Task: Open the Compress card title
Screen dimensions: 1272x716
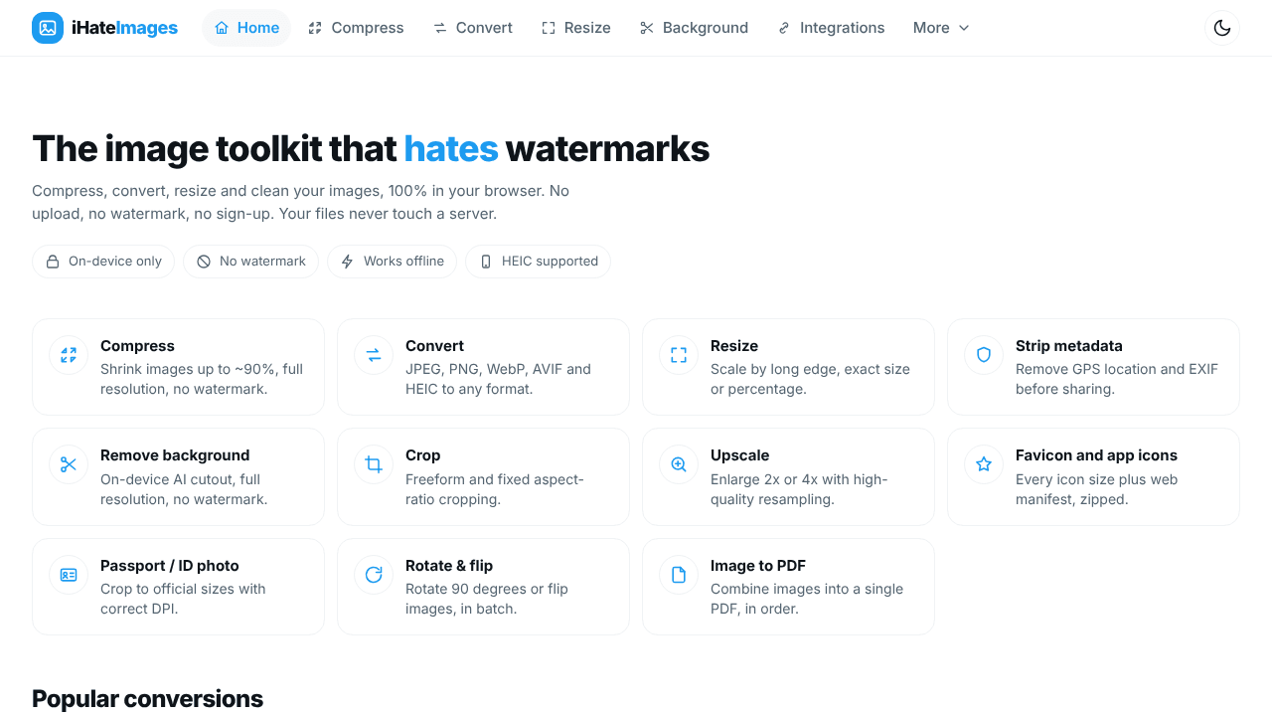Action: 137,346
